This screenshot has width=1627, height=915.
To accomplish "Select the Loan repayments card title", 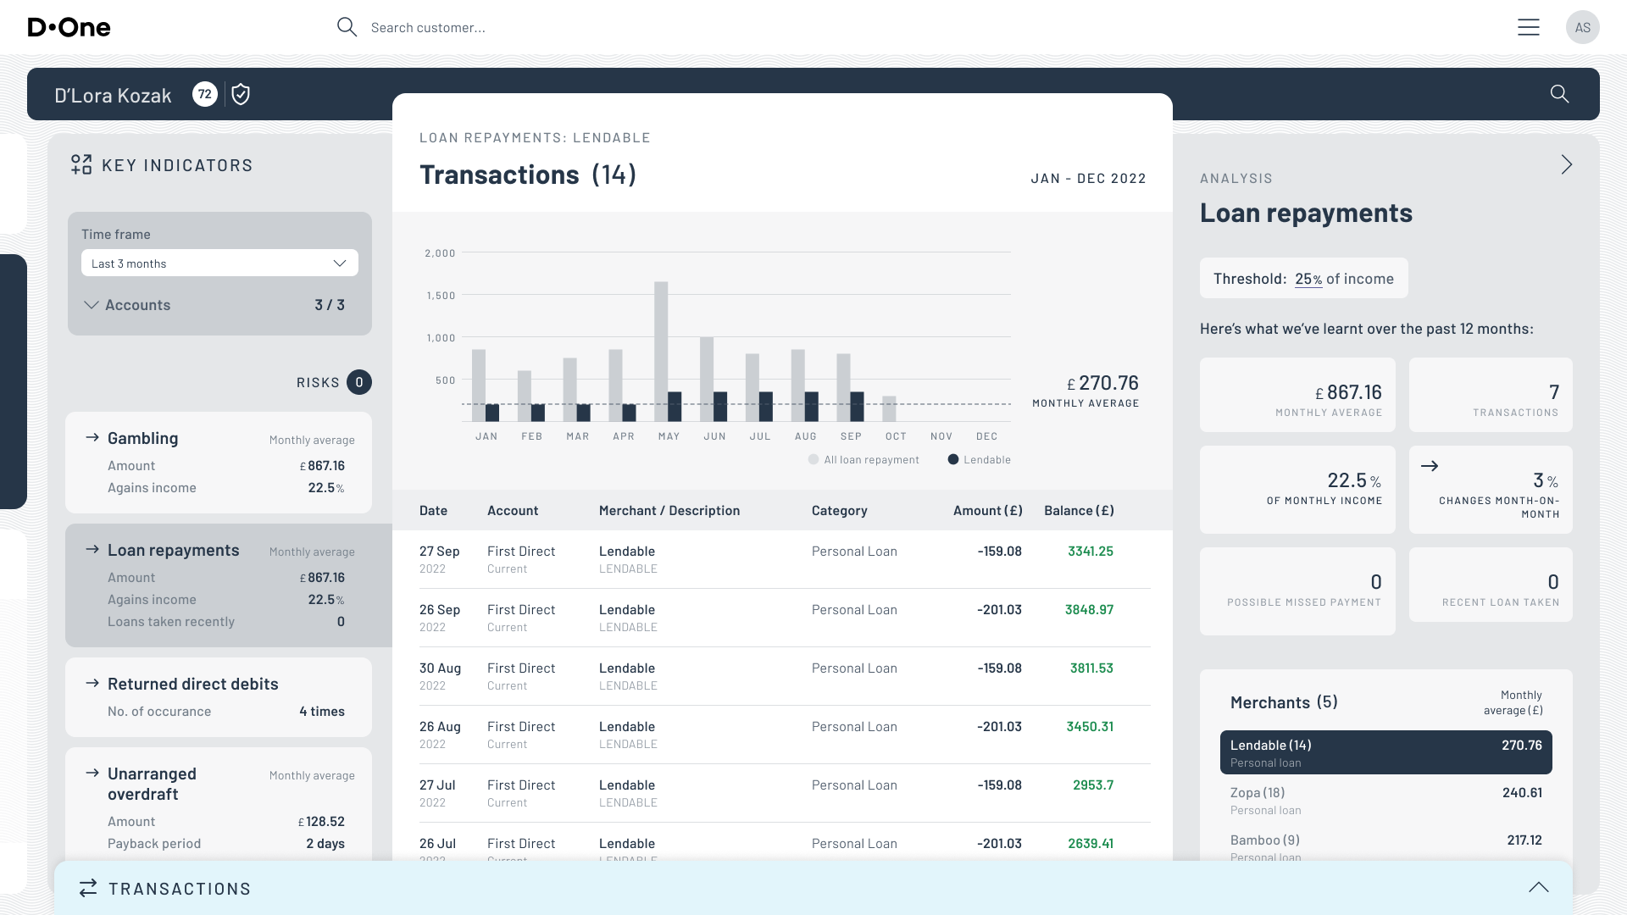I will point(174,550).
